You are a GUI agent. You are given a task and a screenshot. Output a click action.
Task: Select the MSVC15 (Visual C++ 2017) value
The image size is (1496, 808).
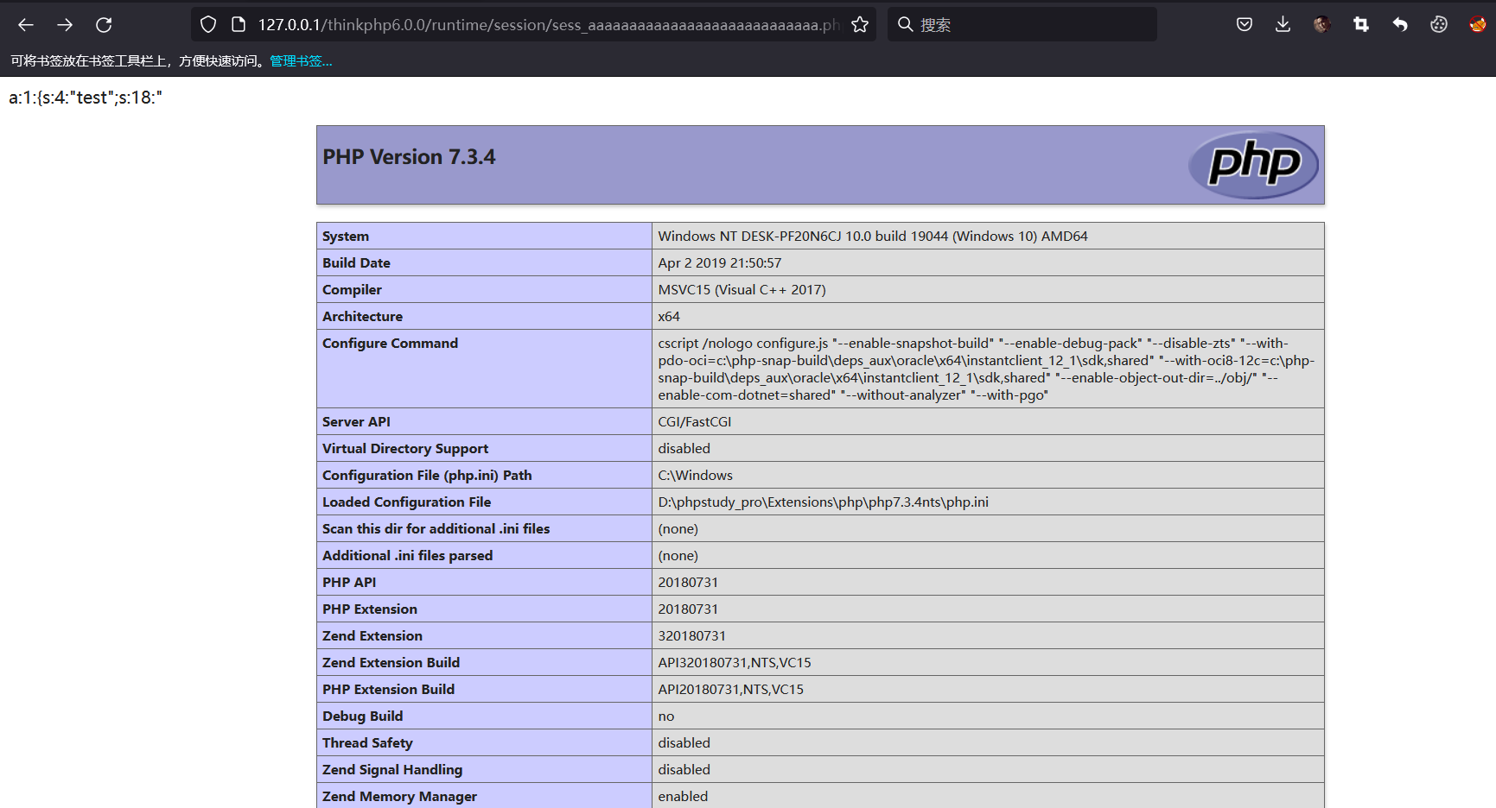click(742, 290)
